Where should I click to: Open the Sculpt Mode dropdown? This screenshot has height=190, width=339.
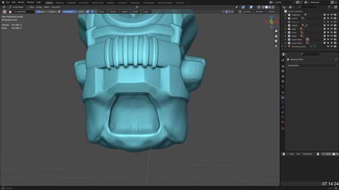tap(17, 7)
